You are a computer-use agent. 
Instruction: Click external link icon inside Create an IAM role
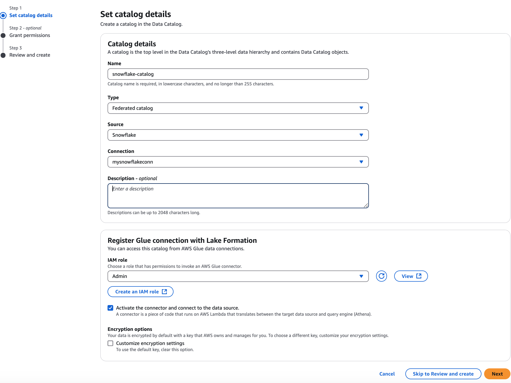point(164,292)
